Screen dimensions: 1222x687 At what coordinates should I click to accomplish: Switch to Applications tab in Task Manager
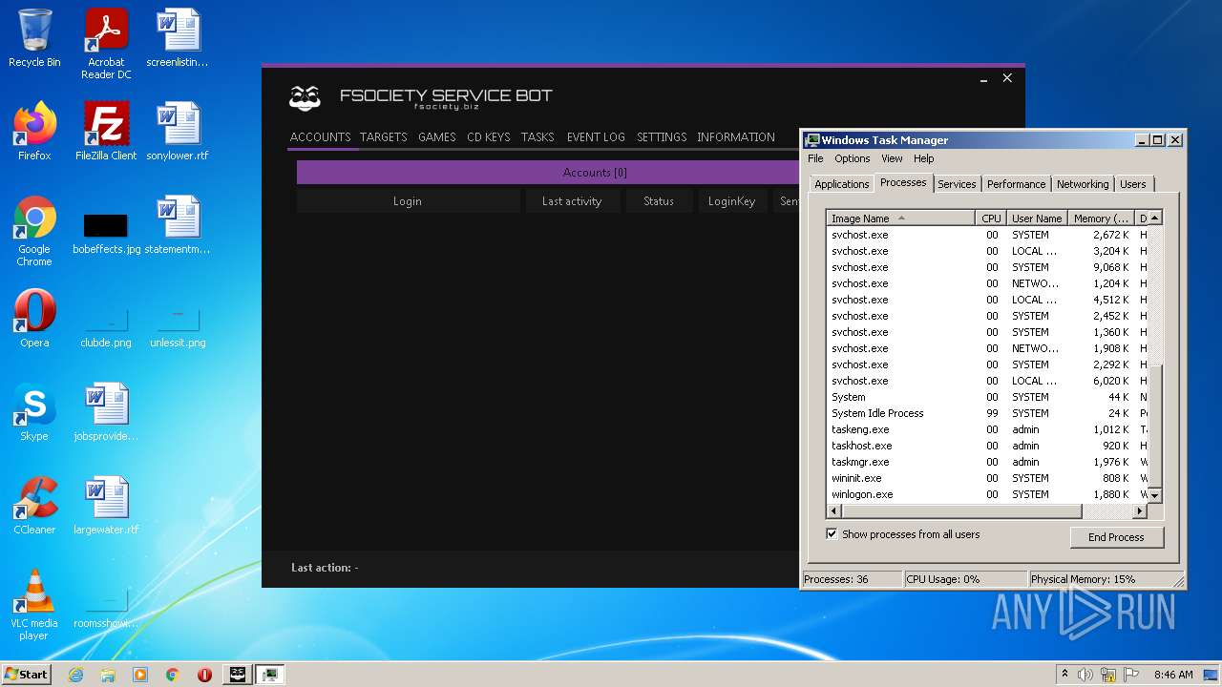coord(841,184)
